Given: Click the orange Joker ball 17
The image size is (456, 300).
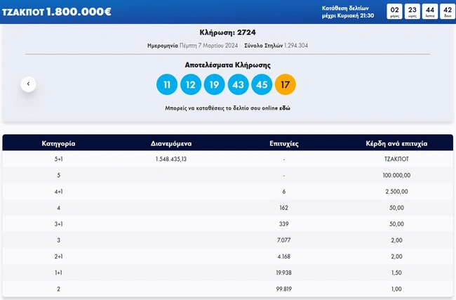Looking at the screenshot, I should click(x=286, y=84).
